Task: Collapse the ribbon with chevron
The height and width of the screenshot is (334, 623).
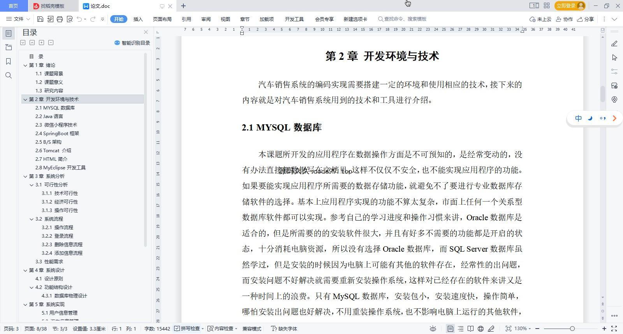Action: point(614,19)
